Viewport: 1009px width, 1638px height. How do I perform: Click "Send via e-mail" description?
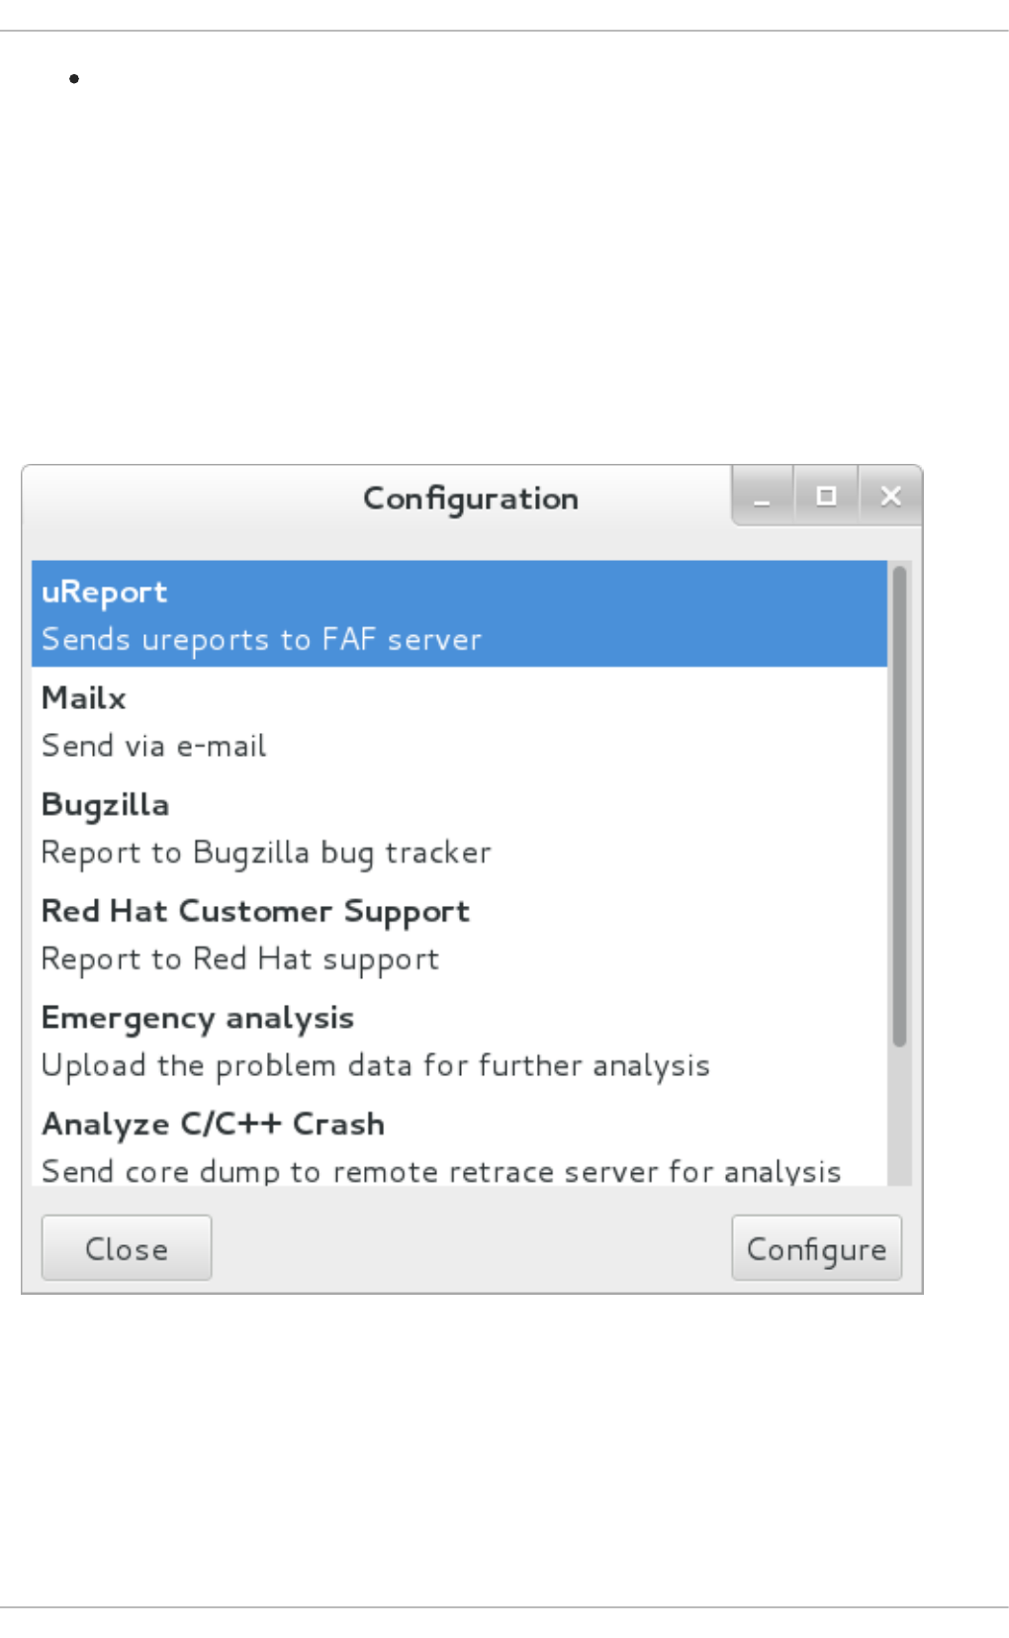click(x=154, y=746)
